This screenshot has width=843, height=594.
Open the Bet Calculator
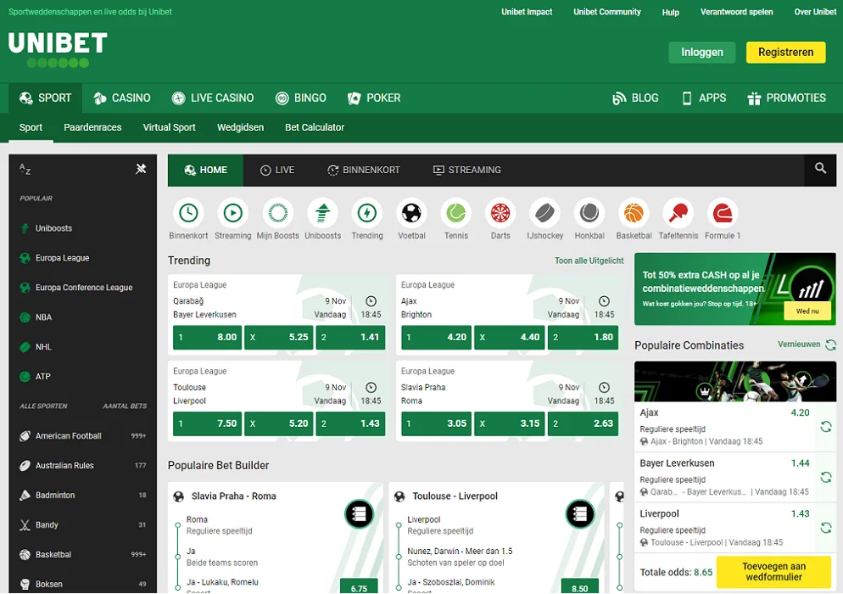(x=315, y=127)
